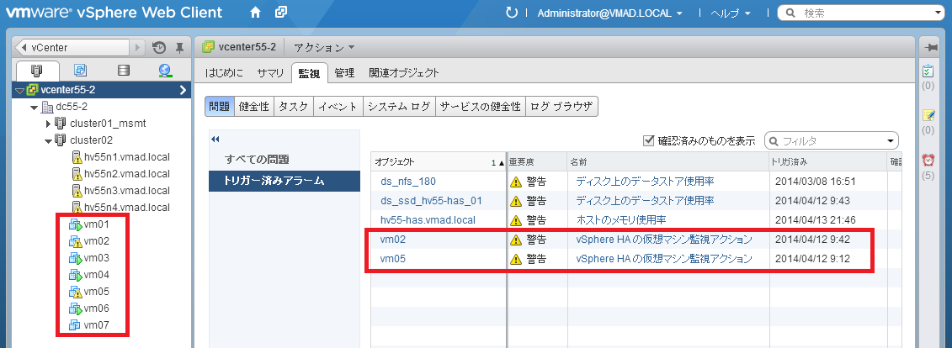Switch to ログ ブラウザ sub-tab
This screenshot has height=348, width=952.
click(x=561, y=106)
